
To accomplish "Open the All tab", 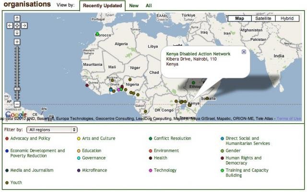I will 149,6.
